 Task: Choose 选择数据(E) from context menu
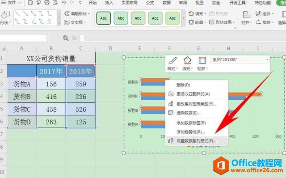pos(197,113)
